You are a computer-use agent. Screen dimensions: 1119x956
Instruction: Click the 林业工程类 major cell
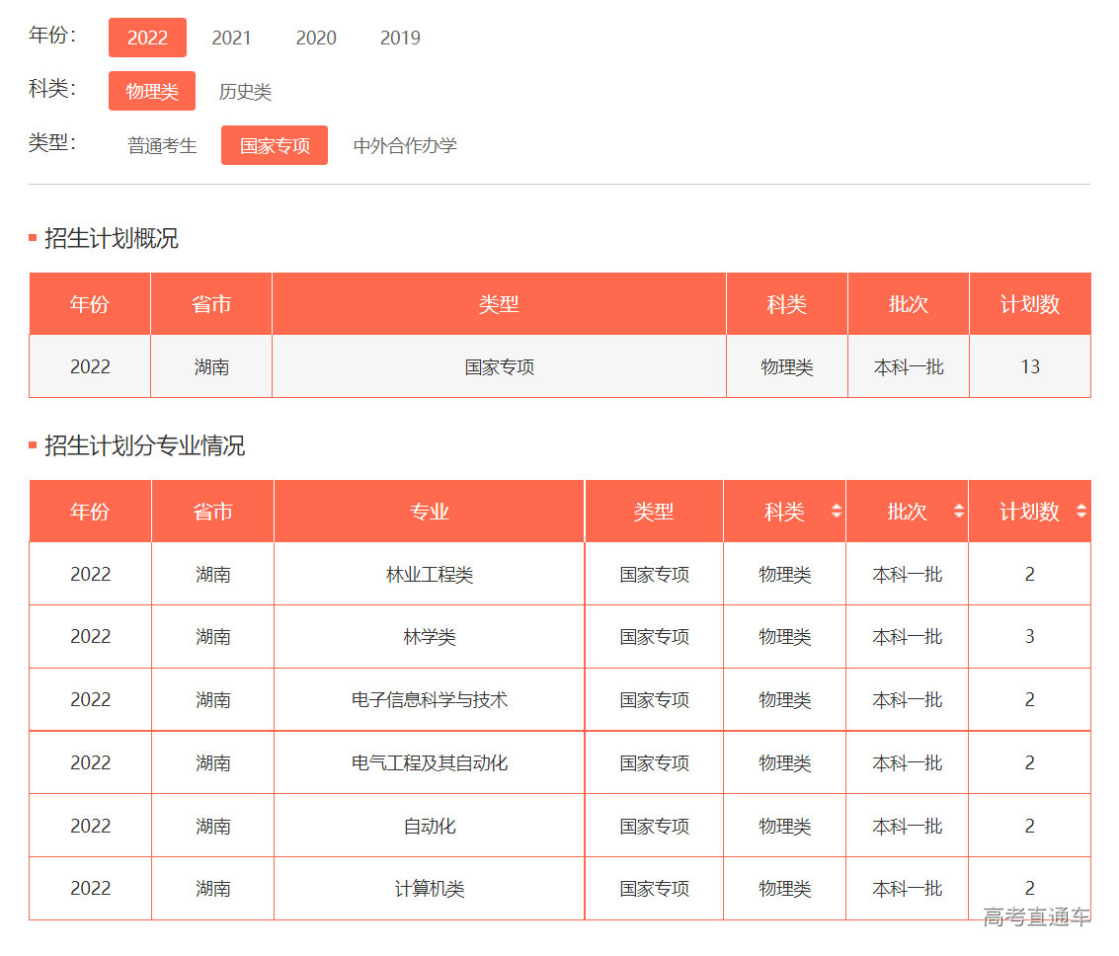pyautogui.click(x=429, y=574)
